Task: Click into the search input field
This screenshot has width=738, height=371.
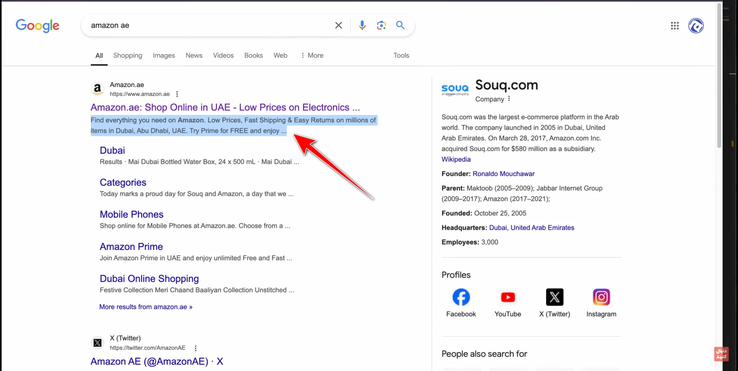Action: pyautogui.click(x=208, y=25)
